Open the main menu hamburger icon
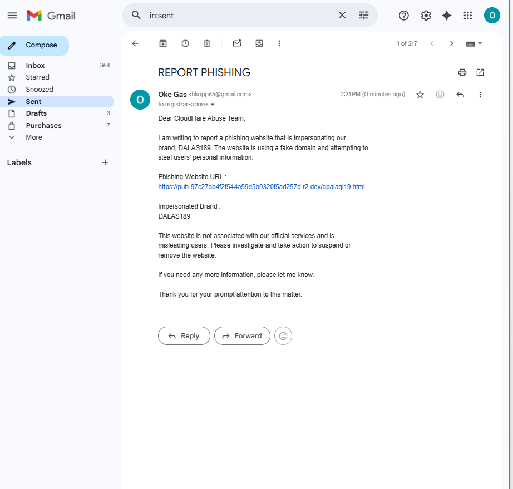This screenshot has height=489, width=513. coord(12,16)
